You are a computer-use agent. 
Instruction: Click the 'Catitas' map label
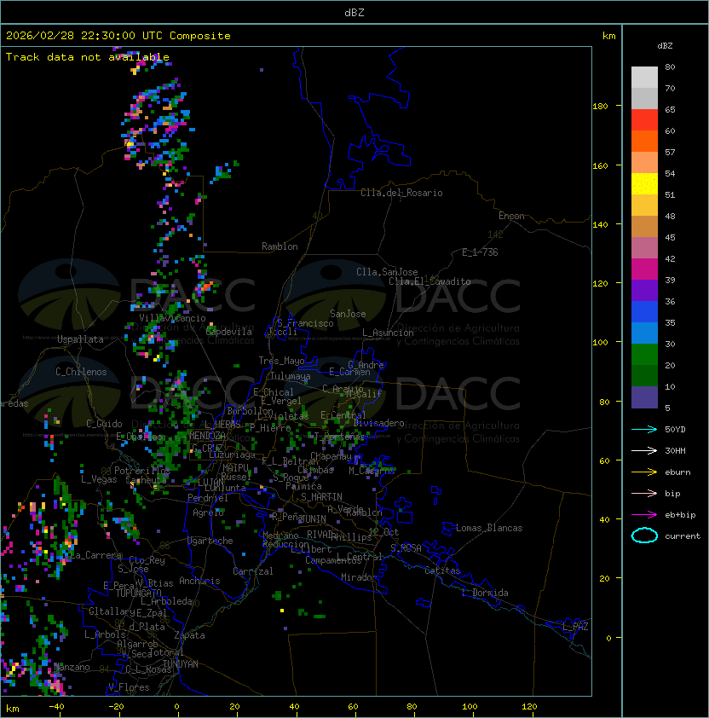pos(442,570)
